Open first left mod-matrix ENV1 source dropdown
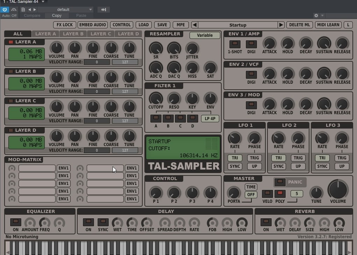The height and width of the screenshot is (255, 357). pos(64,168)
